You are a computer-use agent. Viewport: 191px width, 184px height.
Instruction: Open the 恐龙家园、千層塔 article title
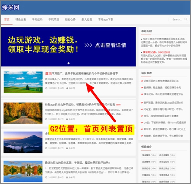78,163
